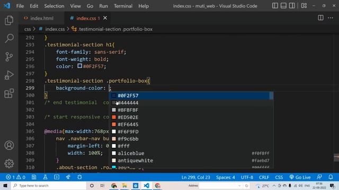Open the File menu

point(20,6)
